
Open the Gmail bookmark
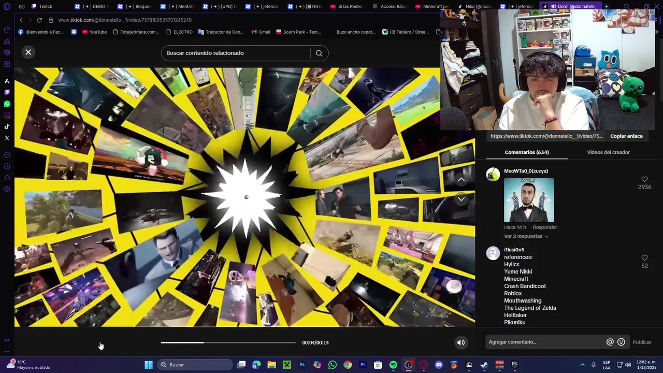(x=261, y=32)
